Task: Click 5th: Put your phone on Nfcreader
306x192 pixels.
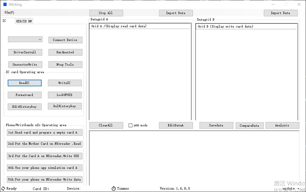Action: pyautogui.click(x=44, y=179)
